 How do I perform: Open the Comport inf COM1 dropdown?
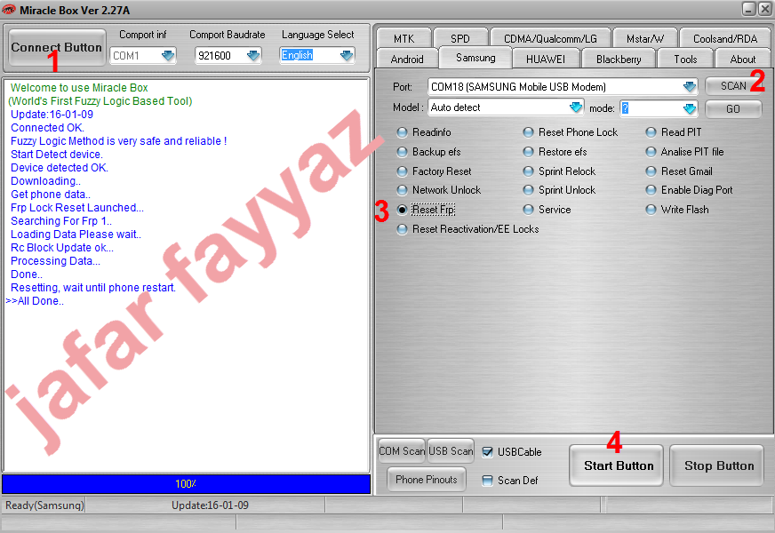click(168, 55)
